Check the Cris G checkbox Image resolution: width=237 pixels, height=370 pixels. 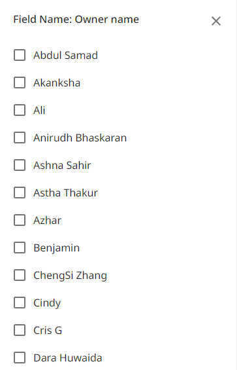tap(20, 330)
